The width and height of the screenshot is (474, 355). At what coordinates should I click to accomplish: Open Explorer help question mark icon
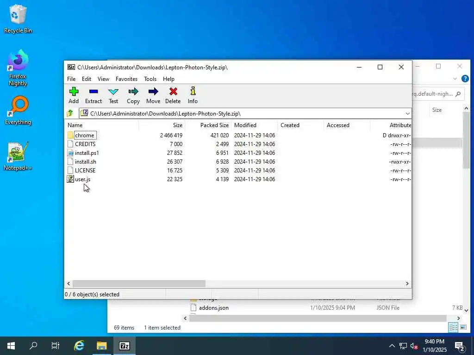point(465,79)
